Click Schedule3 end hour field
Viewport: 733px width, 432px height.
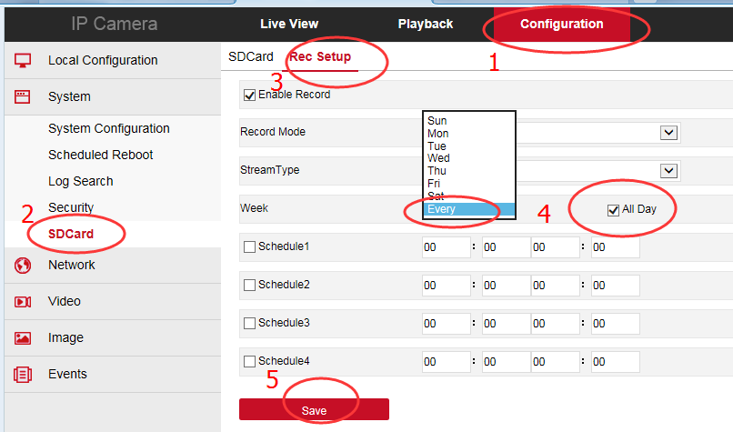pyautogui.click(x=556, y=324)
